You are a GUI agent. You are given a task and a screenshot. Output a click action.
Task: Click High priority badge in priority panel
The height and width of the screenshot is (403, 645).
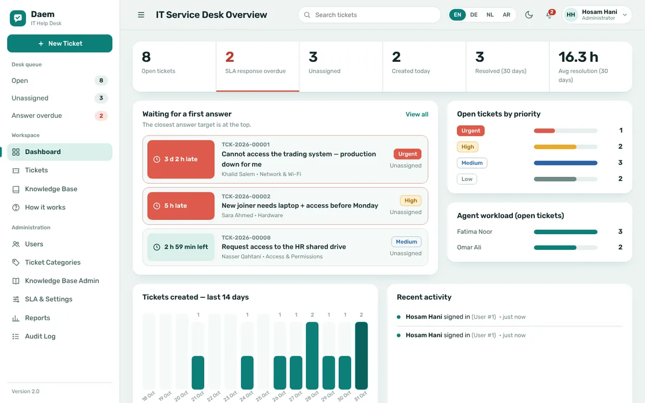pos(468,147)
